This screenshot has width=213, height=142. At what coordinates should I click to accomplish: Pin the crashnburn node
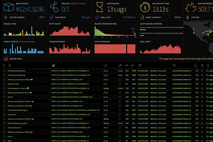pos(4,114)
